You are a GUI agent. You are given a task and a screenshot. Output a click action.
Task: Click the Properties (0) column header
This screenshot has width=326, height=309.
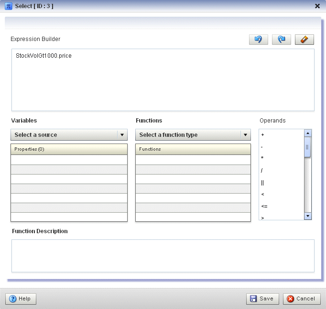coord(69,149)
